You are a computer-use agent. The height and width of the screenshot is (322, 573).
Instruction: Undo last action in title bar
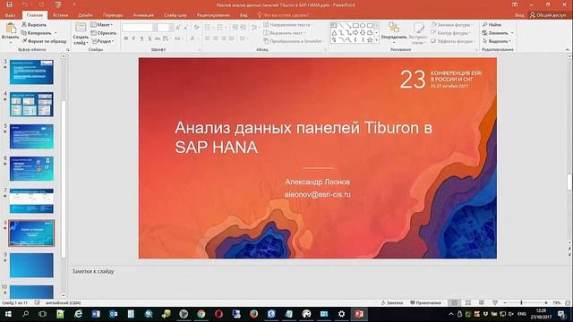coord(25,4)
